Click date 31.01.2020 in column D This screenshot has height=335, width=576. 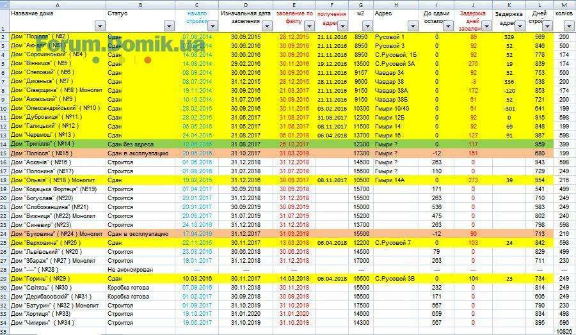(246, 314)
